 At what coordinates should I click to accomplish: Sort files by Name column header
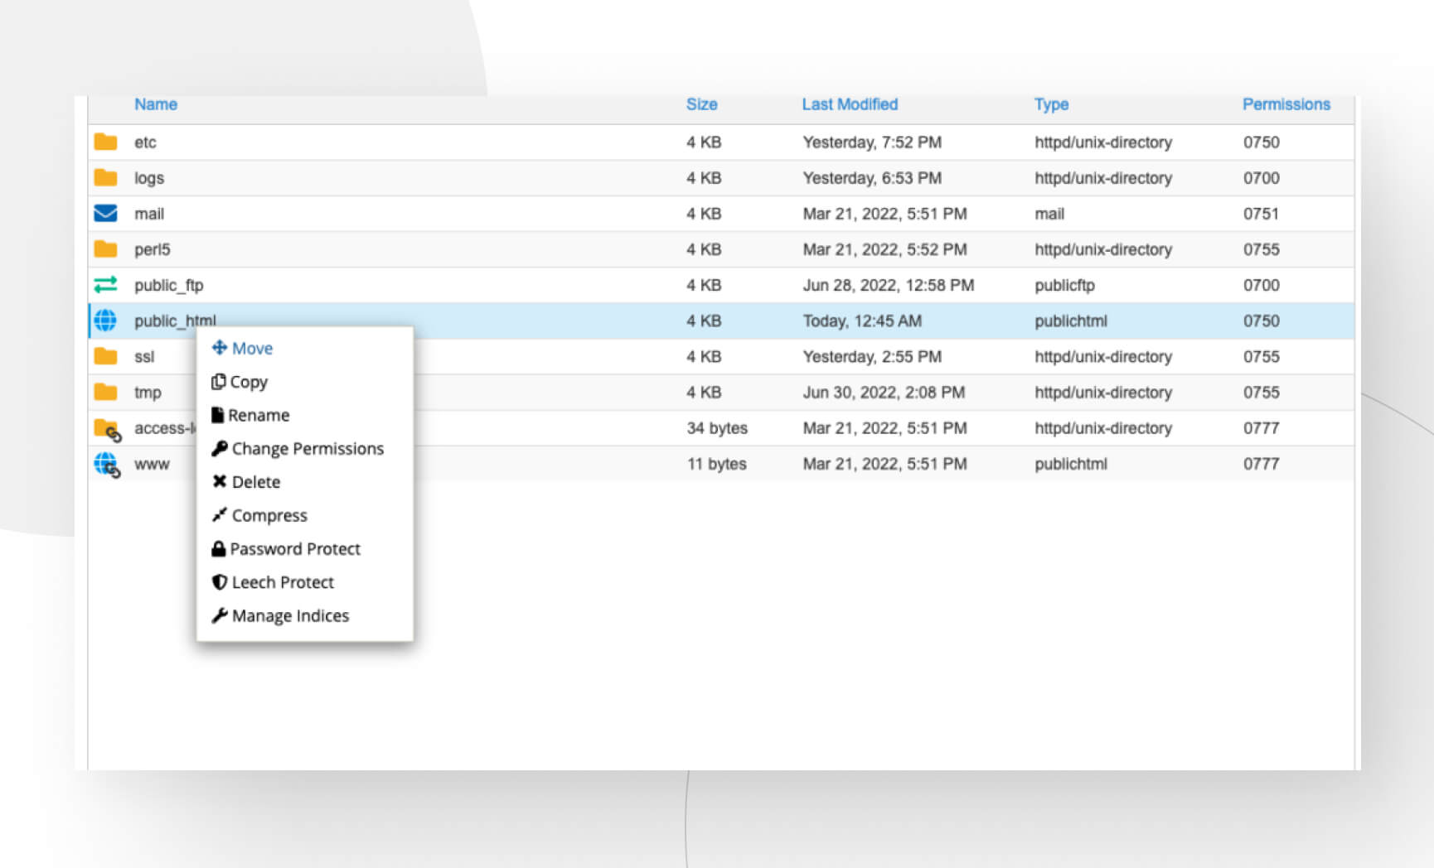156,104
